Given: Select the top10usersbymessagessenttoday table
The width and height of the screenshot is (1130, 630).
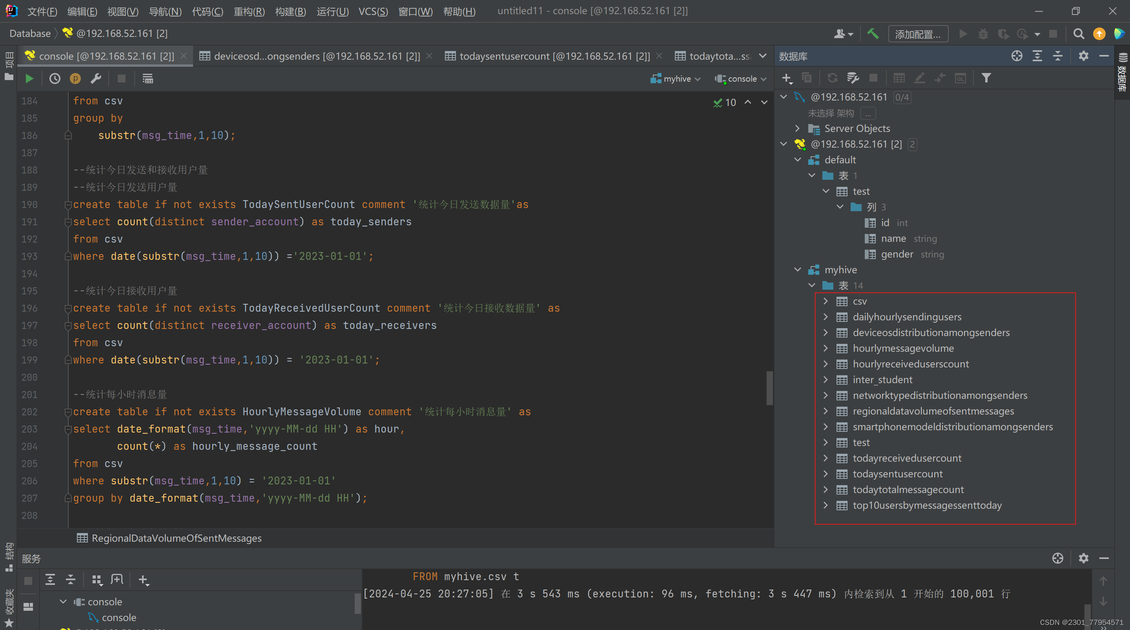Looking at the screenshot, I should (927, 506).
